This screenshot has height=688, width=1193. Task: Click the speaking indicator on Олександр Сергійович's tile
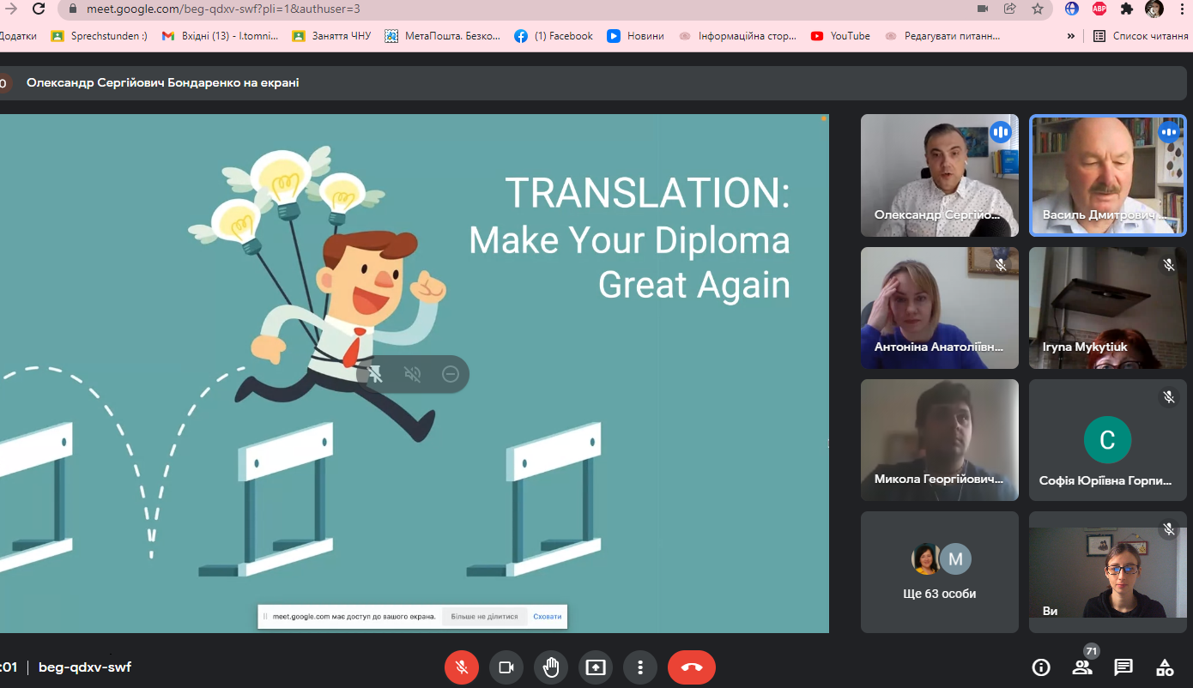pyautogui.click(x=1001, y=132)
